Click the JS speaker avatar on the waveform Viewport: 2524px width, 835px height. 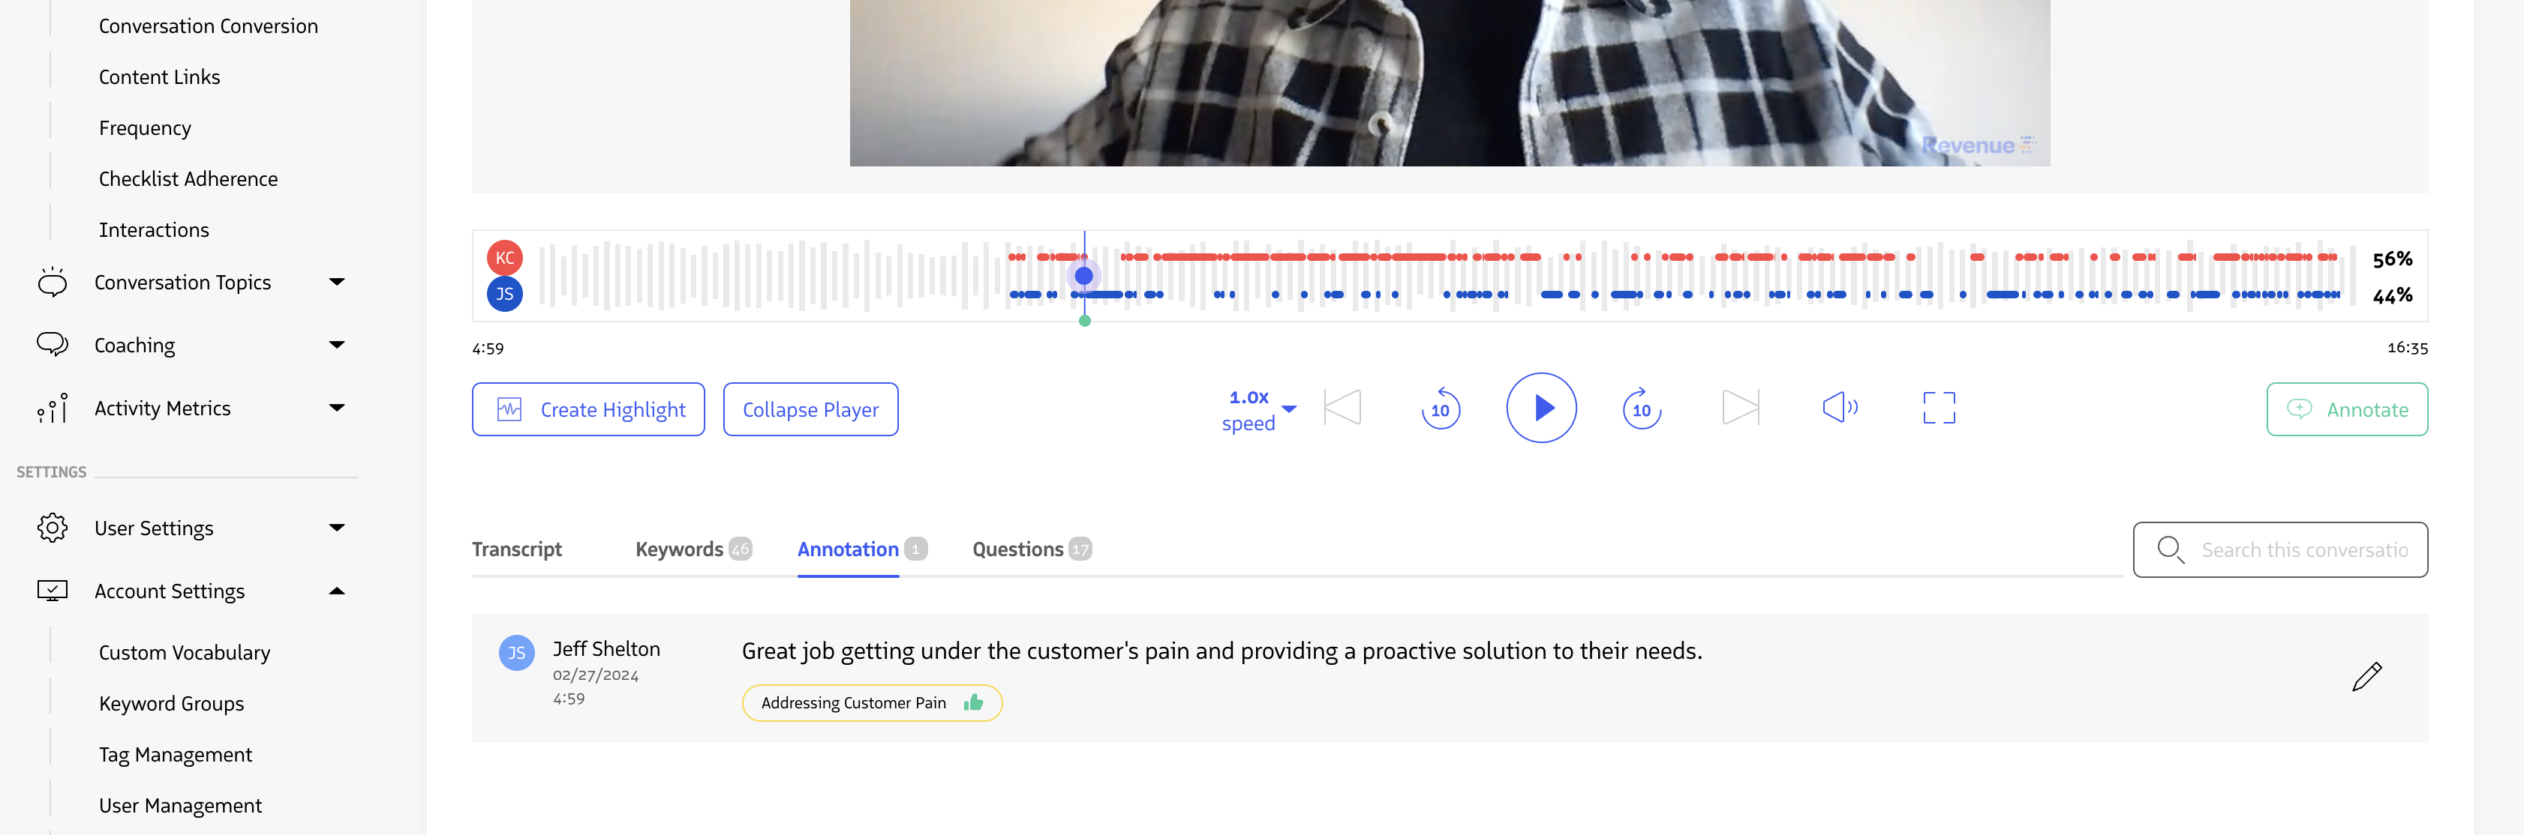click(x=505, y=292)
